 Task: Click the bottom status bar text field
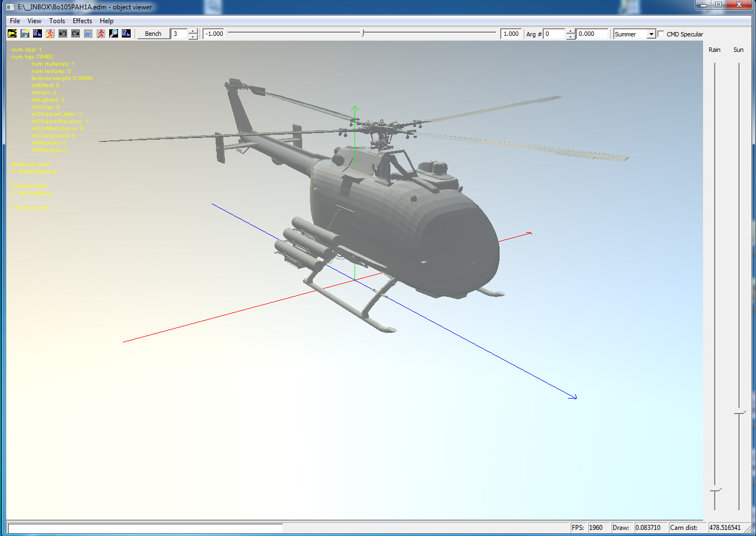click(x=145, y=528)
